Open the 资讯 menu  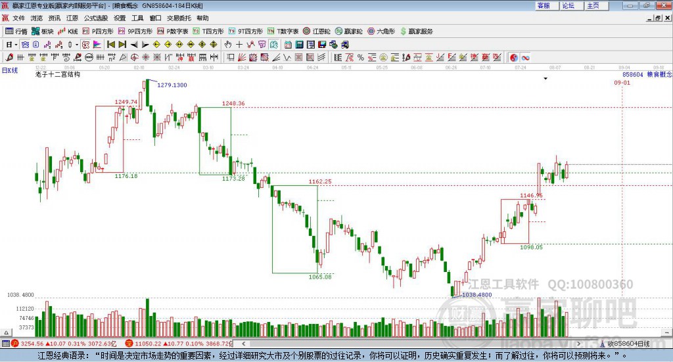54,18
